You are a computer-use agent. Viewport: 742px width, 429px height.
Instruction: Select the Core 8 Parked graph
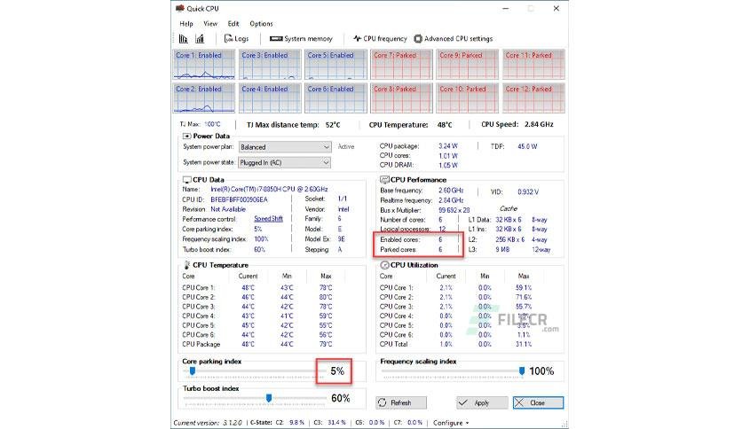click(401, 97)
